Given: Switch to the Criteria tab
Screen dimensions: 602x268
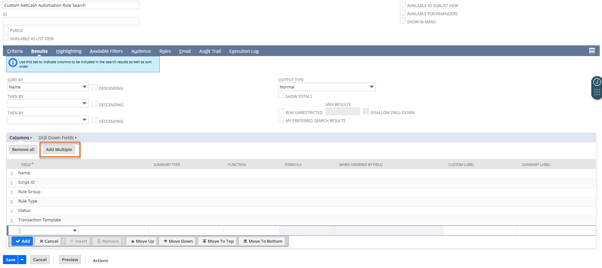Looking at the screenshot, I should coord(15,51).
